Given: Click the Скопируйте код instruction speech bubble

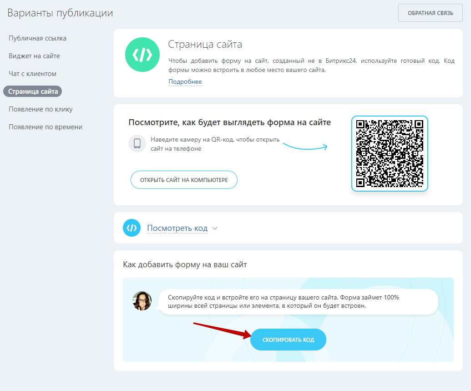Looking at the screenshot, I should (x=298, y=302).
